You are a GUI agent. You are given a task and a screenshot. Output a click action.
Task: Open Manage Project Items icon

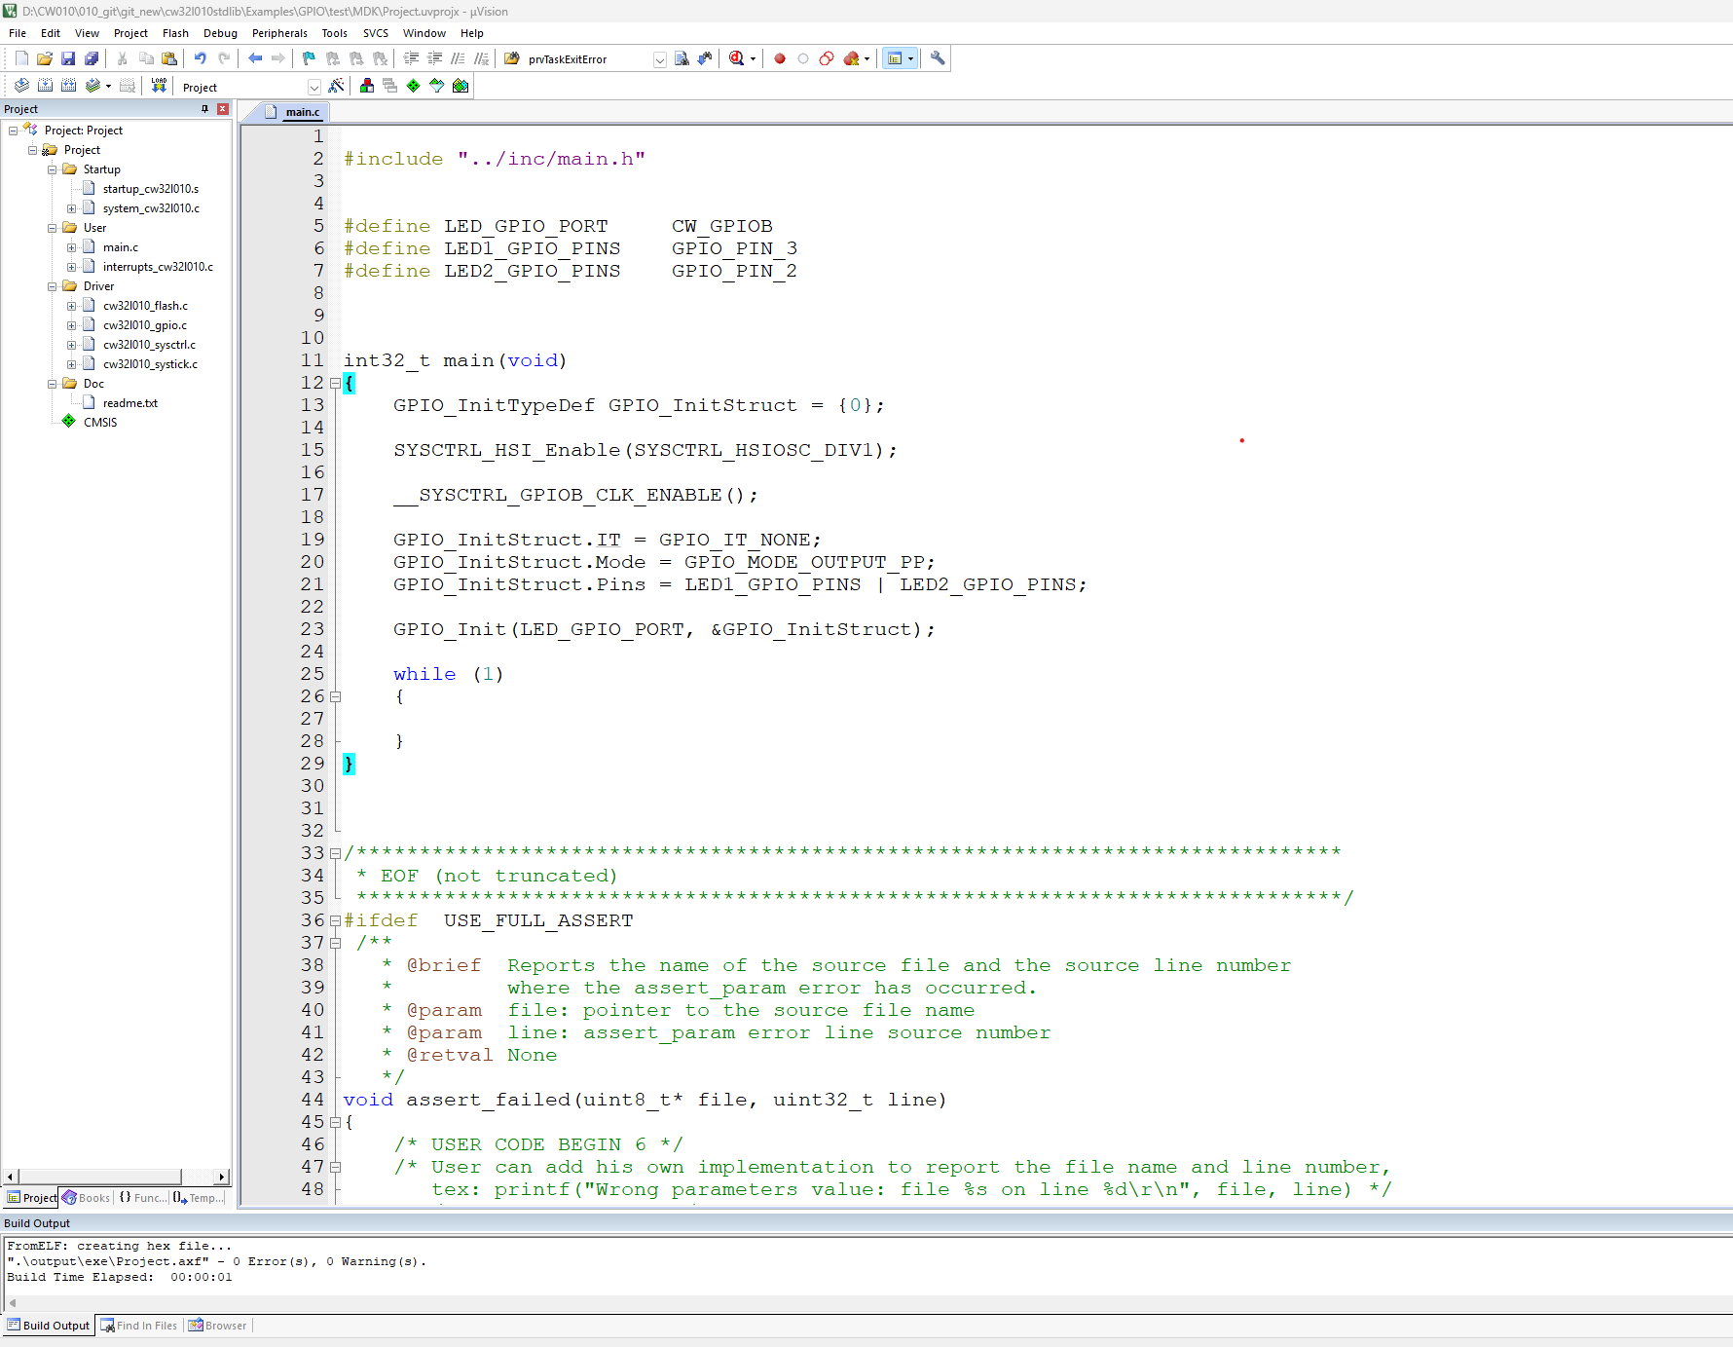tap(367, 86)
